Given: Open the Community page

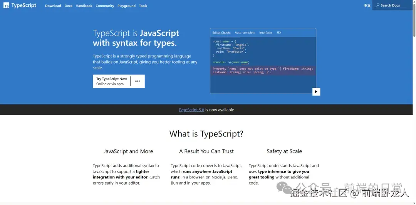Looking at the screenshot, I should point(105,5).
